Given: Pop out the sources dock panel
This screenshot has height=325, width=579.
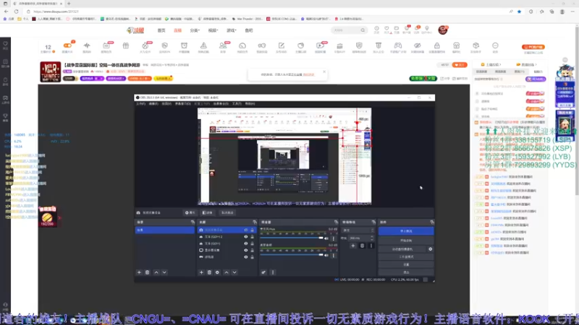Looking at the screenshot, I should 255,222.
